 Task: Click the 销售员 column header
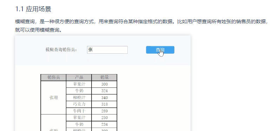54,77
